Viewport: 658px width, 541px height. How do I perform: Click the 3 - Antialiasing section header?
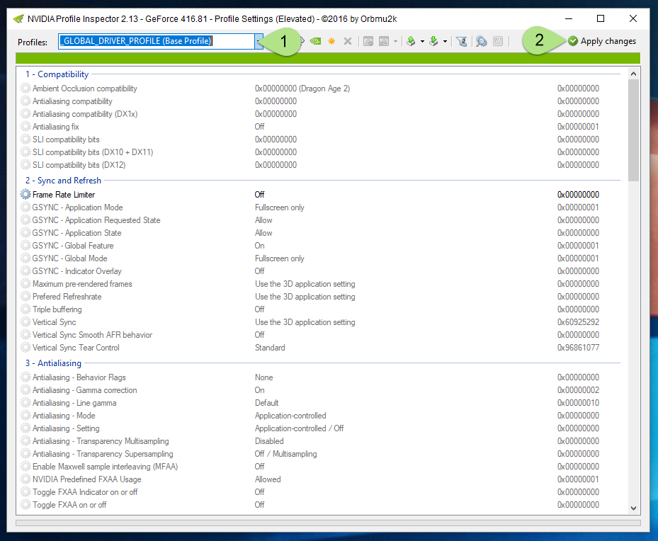point(53,363)
